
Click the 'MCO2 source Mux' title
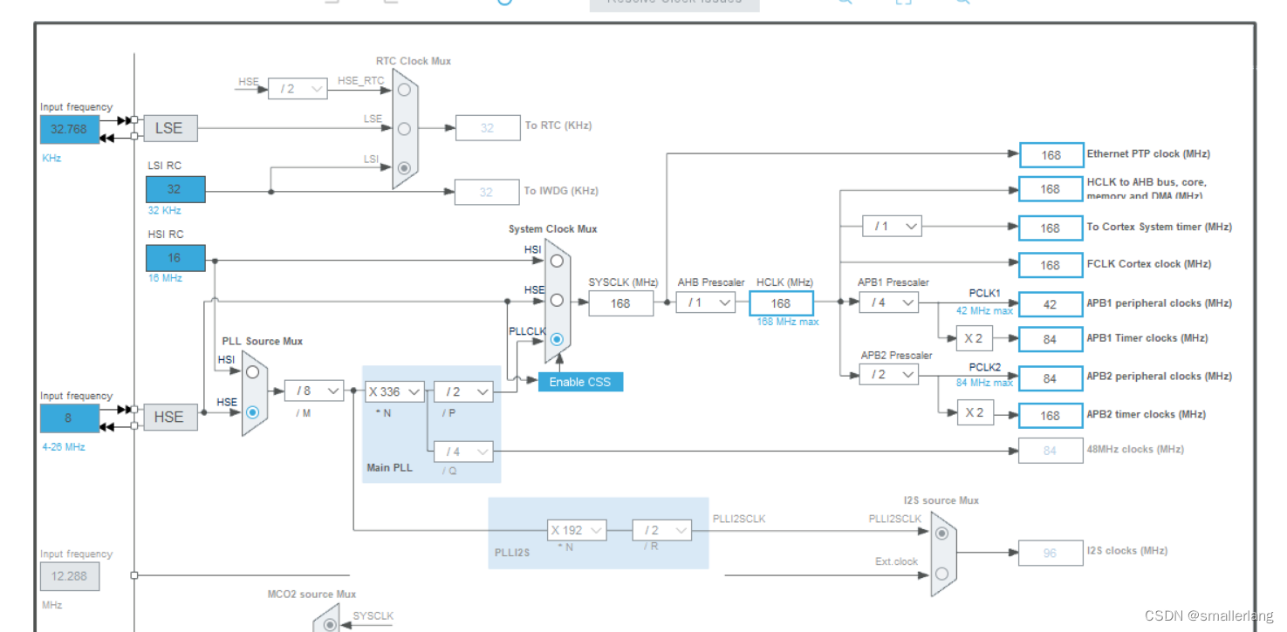311,595
